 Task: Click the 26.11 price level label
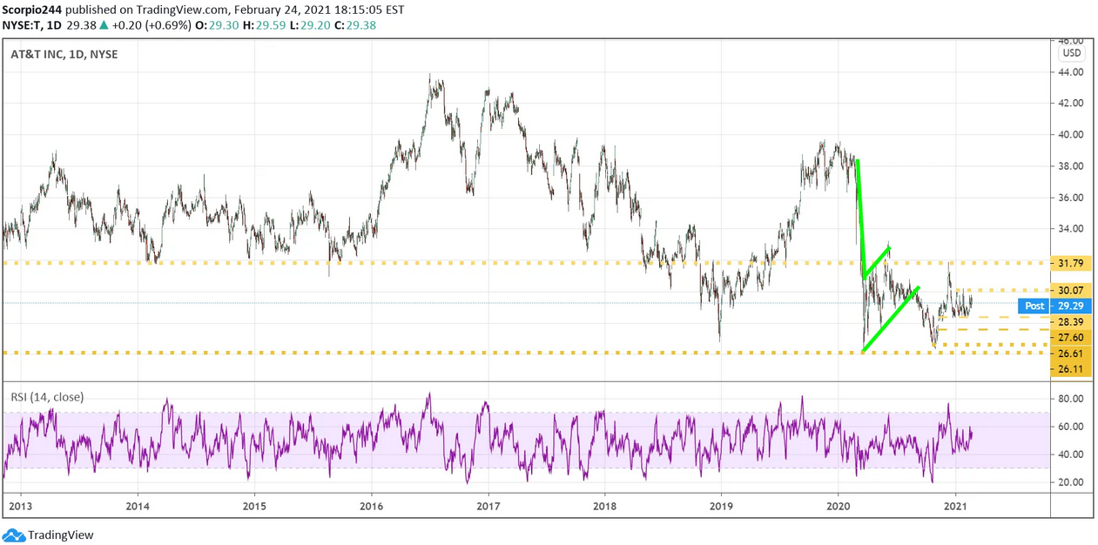pos(1072,368)
